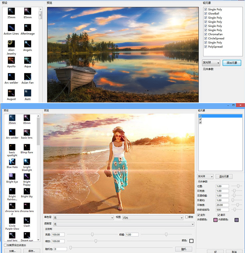This screenshot has width=245, height=253.
Task: Click the 随机 randomize button
Action: [184, 249]
